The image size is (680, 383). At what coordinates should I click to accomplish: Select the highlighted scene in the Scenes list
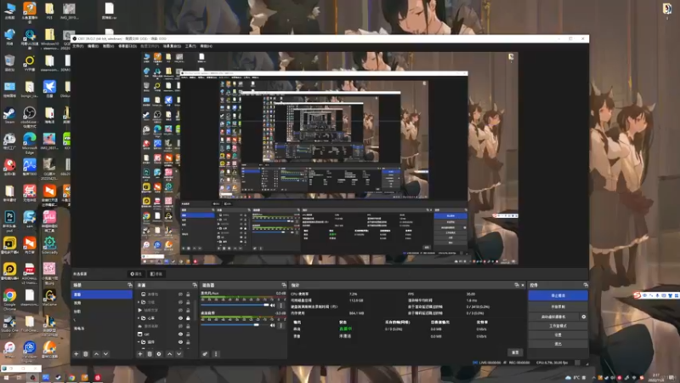[102, 294]
